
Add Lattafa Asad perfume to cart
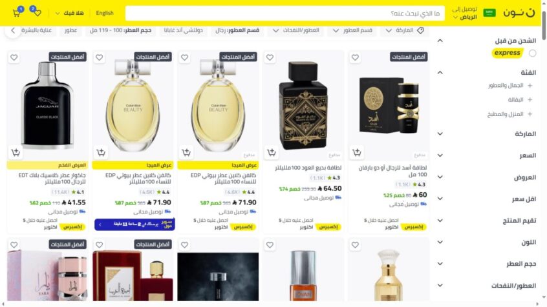[x=356, y=152]
